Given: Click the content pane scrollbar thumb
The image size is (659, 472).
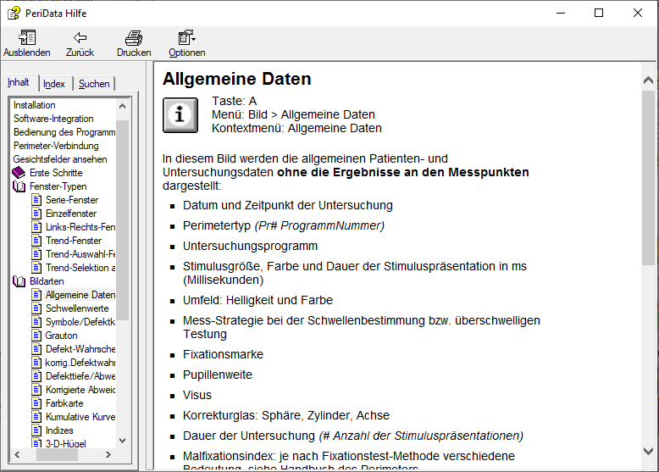Looking at the screenshot, I should click(x=648, y=178).
